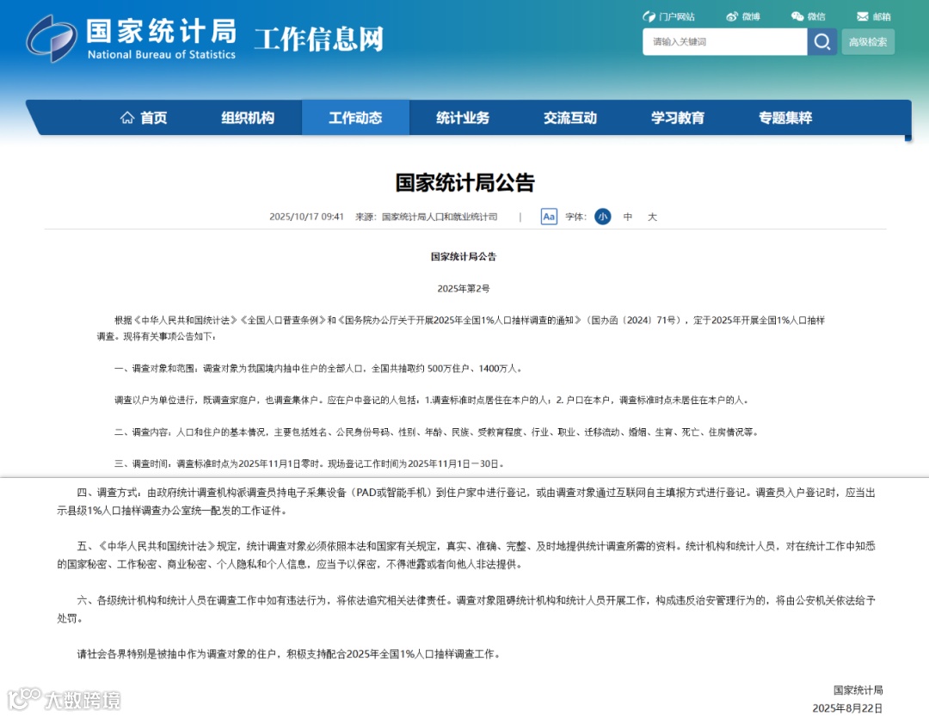
Task: Focus the 请输入关键词 search field
Action: tap(724, 41)
